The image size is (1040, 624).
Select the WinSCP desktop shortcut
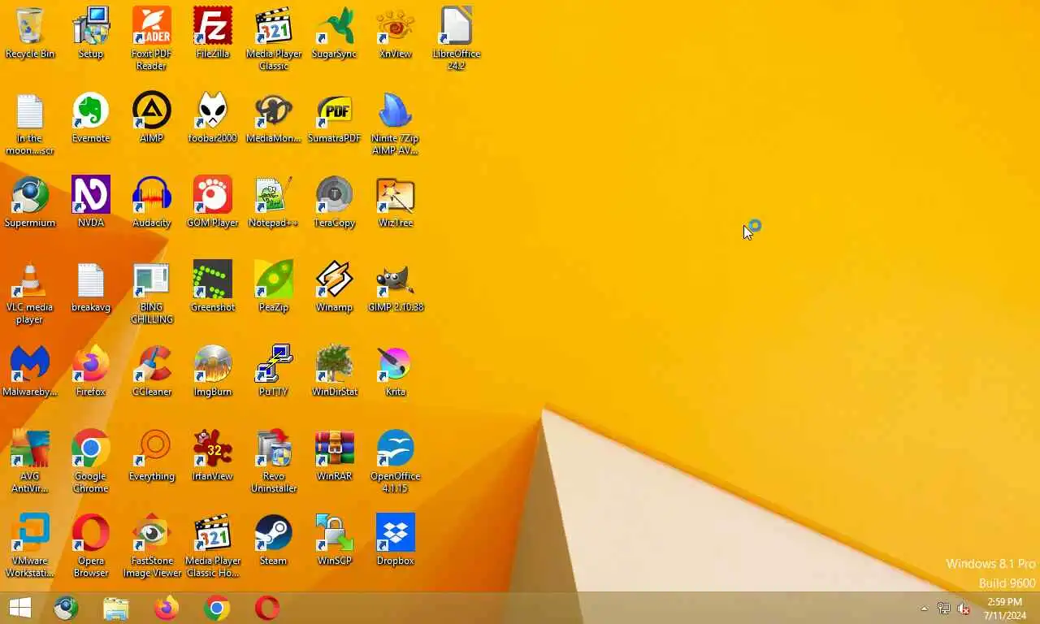pyautogui.click(x=335, y=540)
